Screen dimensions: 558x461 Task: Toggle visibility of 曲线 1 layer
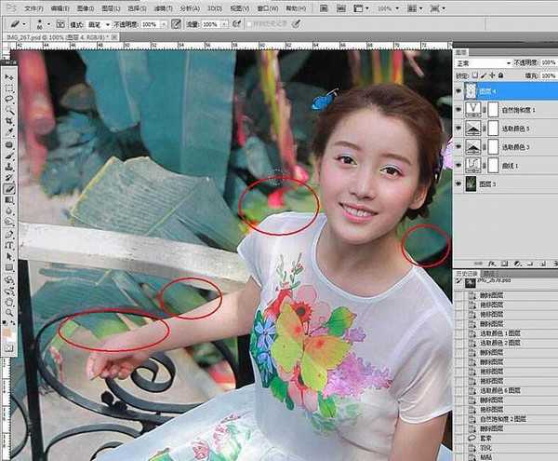458,165
